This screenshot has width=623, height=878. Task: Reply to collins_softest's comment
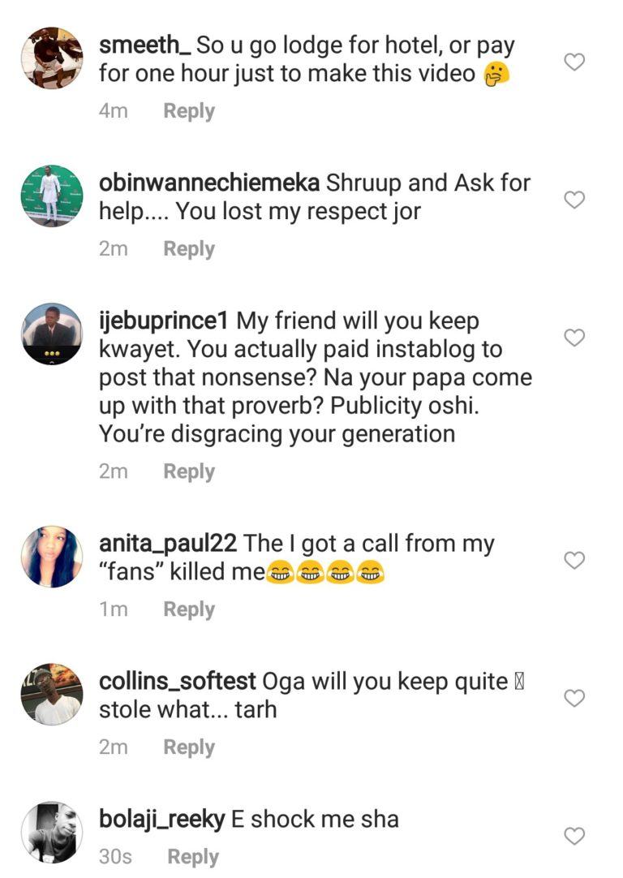point(189,747)
